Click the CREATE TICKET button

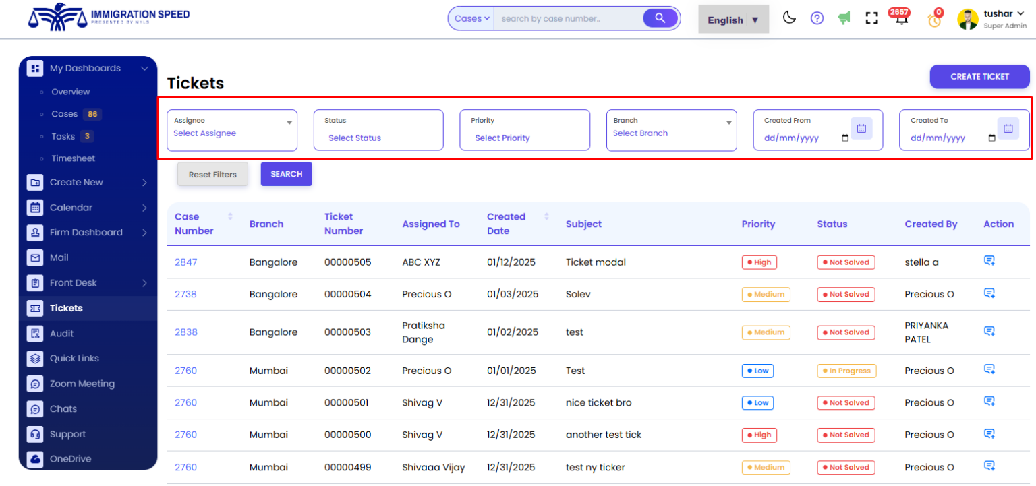pos(979,76)
